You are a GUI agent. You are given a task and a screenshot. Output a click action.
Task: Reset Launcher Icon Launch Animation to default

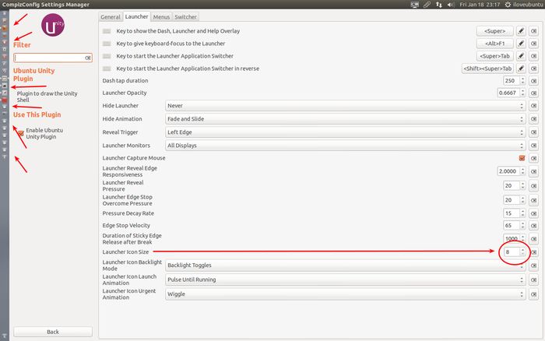533,279
